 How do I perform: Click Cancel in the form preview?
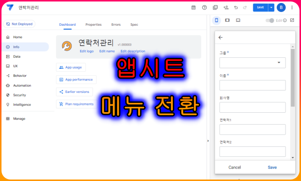coord(234,167)
